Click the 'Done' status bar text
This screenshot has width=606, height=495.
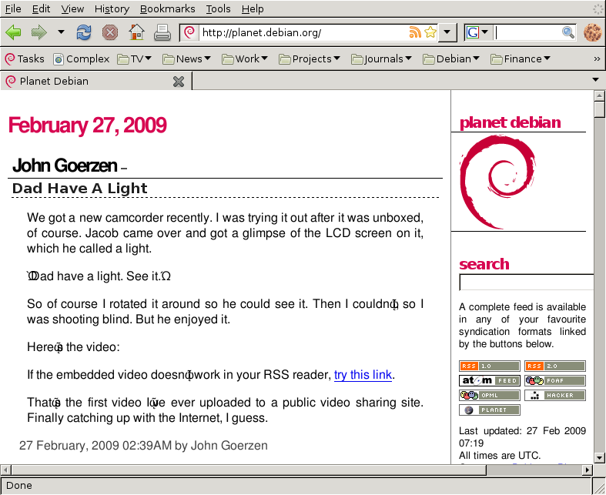[x=19, y=485]
